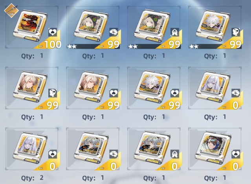This screenshot has height=184, width=251.
Task: Click heart-spade icon on brown-haired girl chip
Action: coord(236,154)
